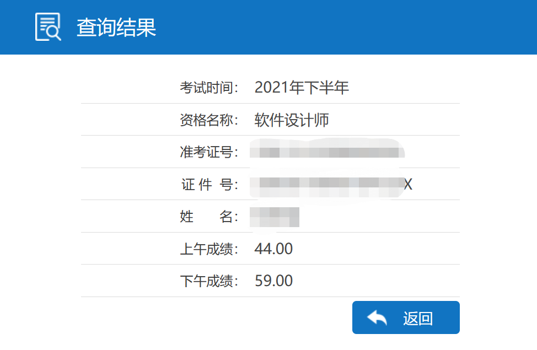This screenshot has height=350, width=537.
Task: Click the 考试时间 label
Action: [x=209, y=88]
